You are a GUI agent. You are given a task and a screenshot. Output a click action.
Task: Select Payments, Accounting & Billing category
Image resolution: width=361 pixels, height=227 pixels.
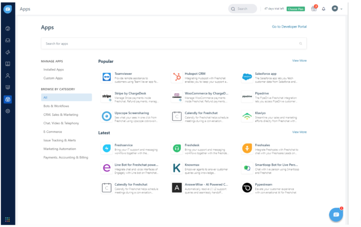[66, 157]
